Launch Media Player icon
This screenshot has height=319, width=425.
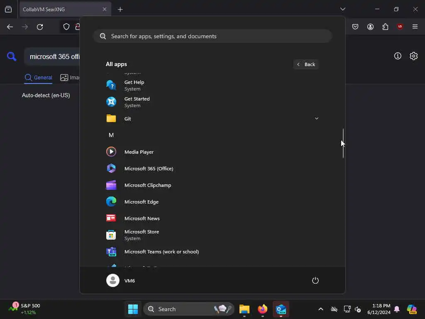pos(111,152)
